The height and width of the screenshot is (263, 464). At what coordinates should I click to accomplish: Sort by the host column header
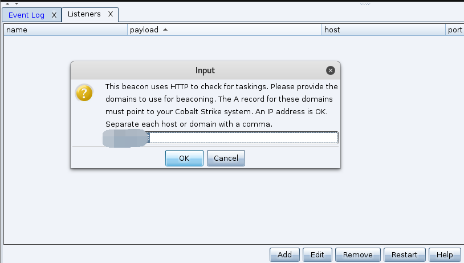pos(384,30)
